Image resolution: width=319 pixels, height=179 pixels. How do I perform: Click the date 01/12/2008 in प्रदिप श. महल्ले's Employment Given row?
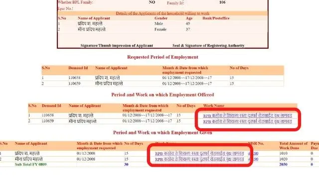(86, 153)
